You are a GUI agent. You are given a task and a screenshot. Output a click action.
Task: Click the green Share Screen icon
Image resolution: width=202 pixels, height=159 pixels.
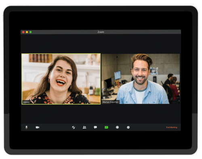coord(106,127)
